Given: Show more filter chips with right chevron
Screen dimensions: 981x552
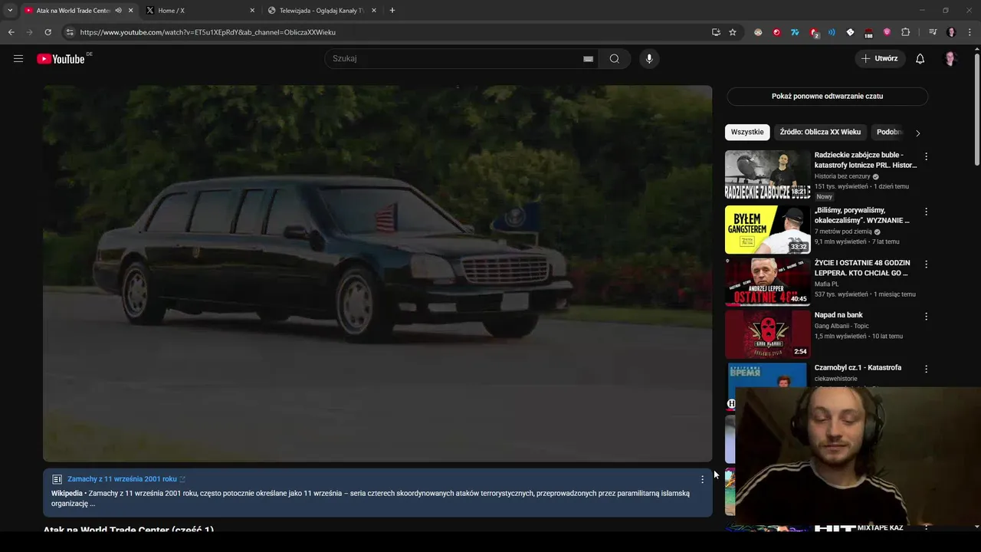Looking at the screenshot, I should coord(917,133).
